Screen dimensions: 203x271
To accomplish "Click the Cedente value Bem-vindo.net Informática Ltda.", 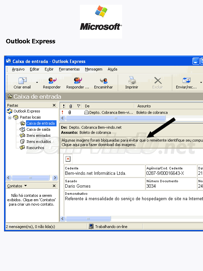I will coord(95,173).
